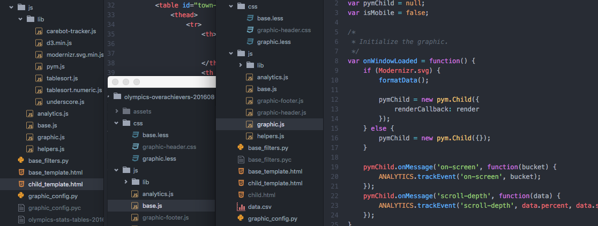Click the underscore.js JavaScript icon
This screenshot has height=226, width=598.
pos(39,102)
